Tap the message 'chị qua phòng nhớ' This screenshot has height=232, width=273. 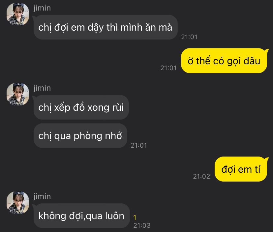click(x=80, y=135)
